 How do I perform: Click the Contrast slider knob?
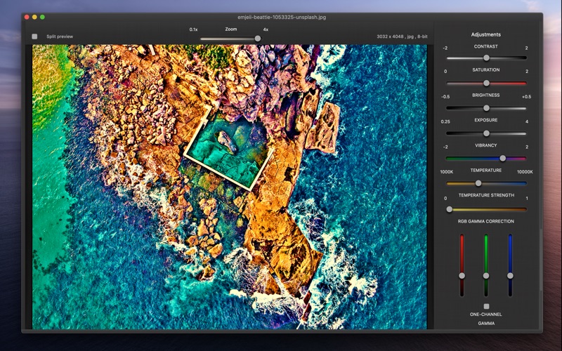[486, 58]
